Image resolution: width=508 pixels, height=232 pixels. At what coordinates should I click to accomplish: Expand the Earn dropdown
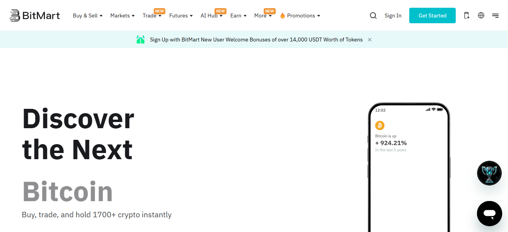click(x=239, y=15)
